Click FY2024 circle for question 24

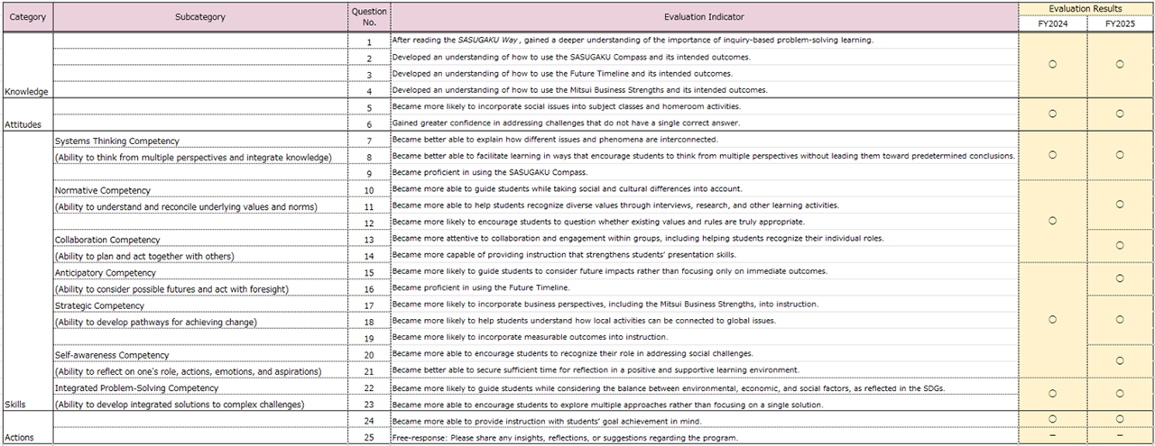pos(1052,419)
